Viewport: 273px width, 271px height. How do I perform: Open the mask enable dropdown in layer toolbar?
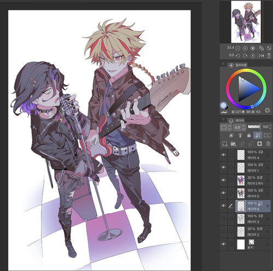(x=268, y=135)
